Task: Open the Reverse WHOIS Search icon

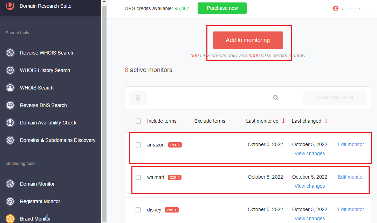Action: pyautogui.click(x=10, y=53)
